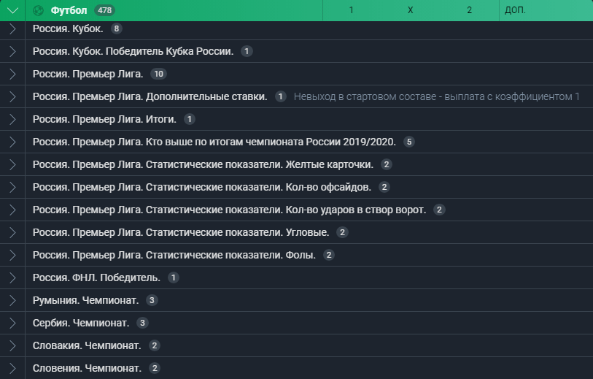Open Статистические показатели. Фолы.
This screenshot has height=379, width=593.
click(174, 255)
